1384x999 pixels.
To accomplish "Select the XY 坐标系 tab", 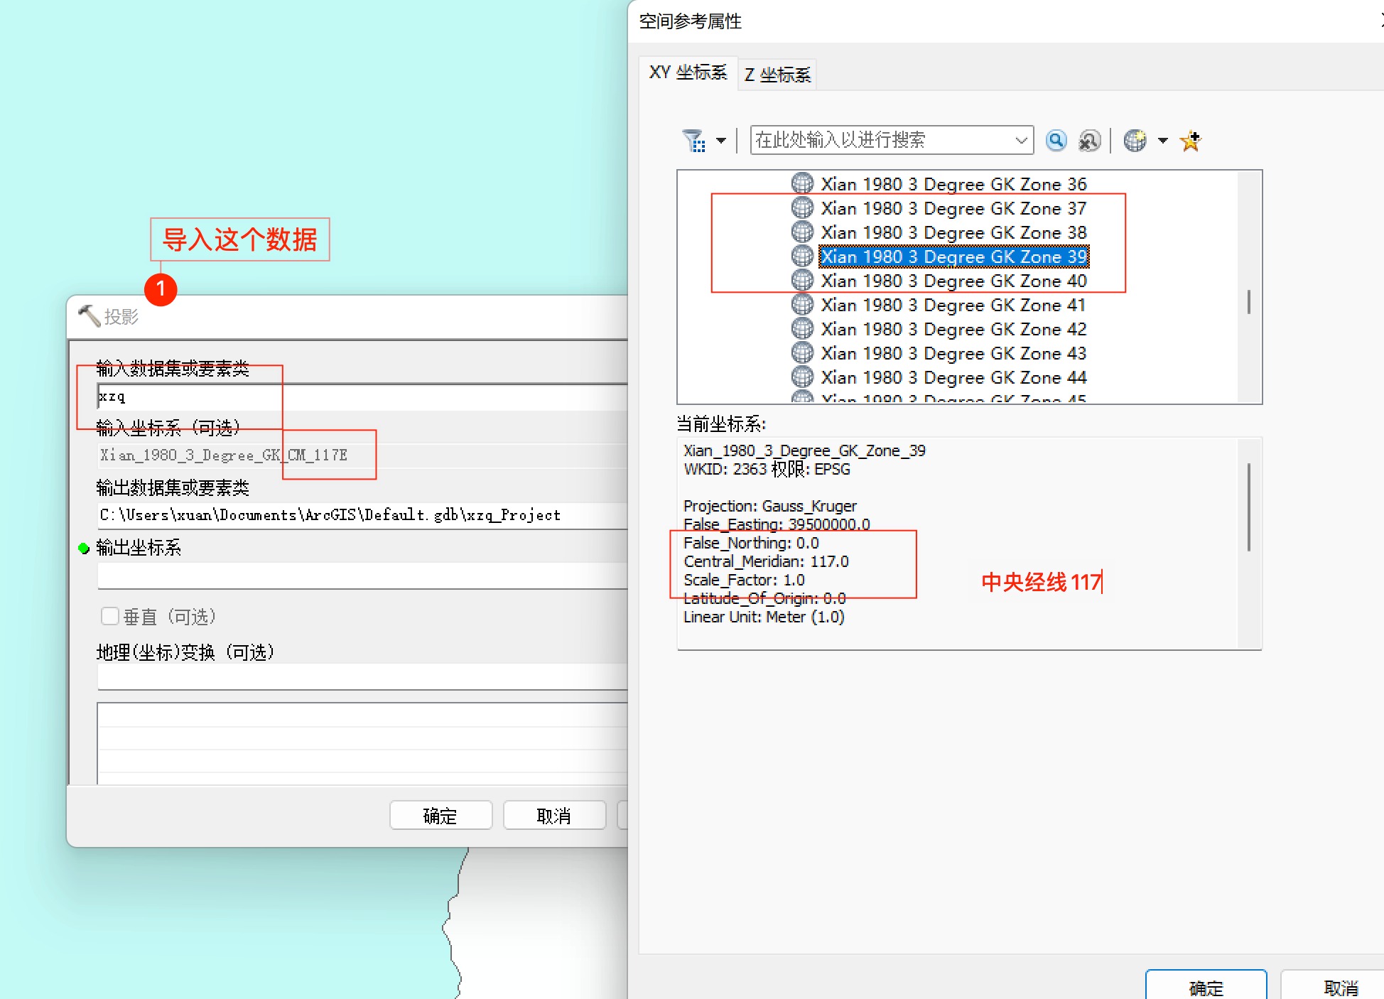I will pyautogui.click(x=688, y=72).
